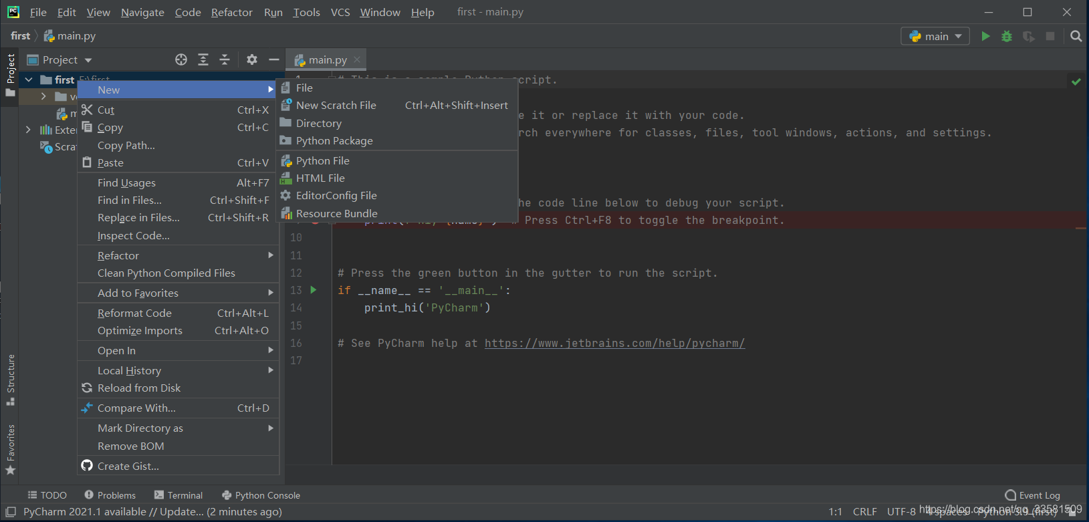Viewport: 1089px width, 522px height.
Task: Select Cut in context menu
Action: click(x=178, y=110)
